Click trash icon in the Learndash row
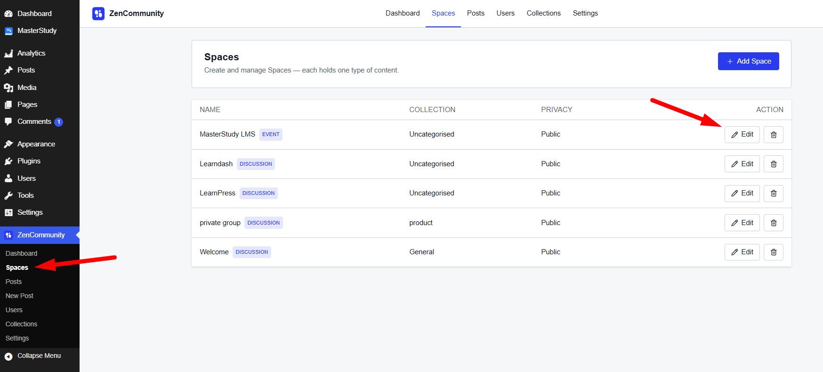This screenshot has height=372, width=823. click(773, 164)
